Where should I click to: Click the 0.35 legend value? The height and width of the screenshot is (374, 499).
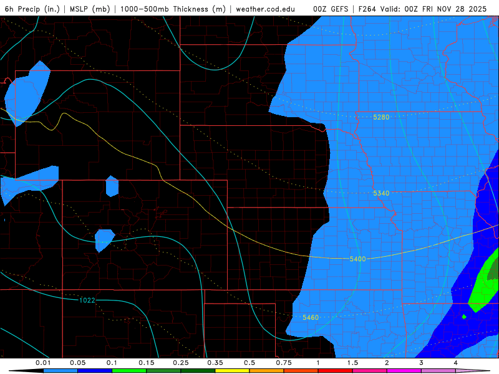(215, 363)
